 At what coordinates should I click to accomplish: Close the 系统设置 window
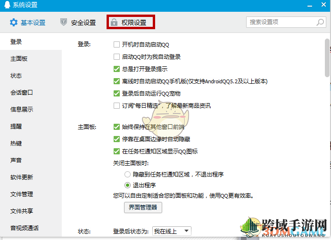point(323,4)
